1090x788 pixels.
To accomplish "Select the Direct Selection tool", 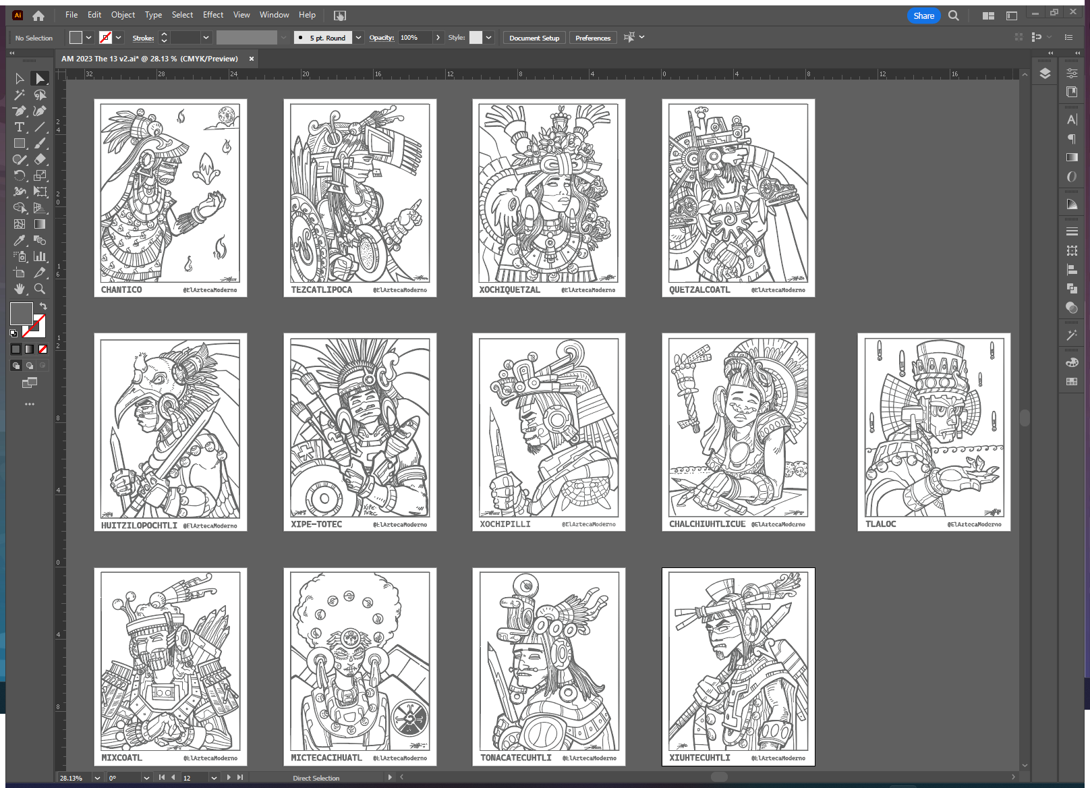I will 40,79.
